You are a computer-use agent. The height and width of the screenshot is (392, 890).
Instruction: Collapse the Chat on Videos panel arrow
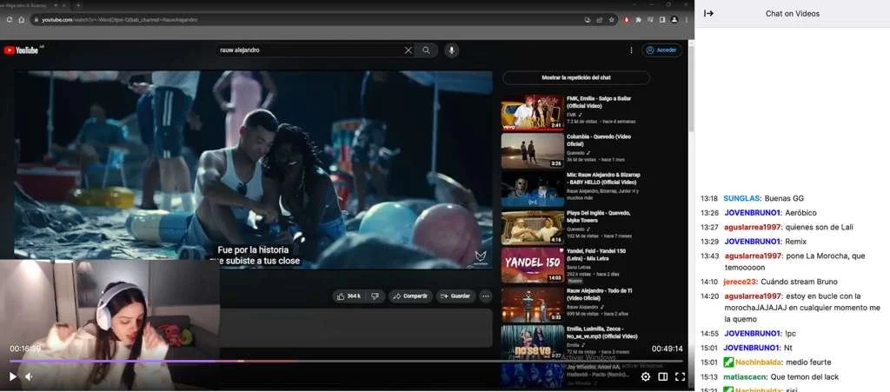(x=708, y=14)
